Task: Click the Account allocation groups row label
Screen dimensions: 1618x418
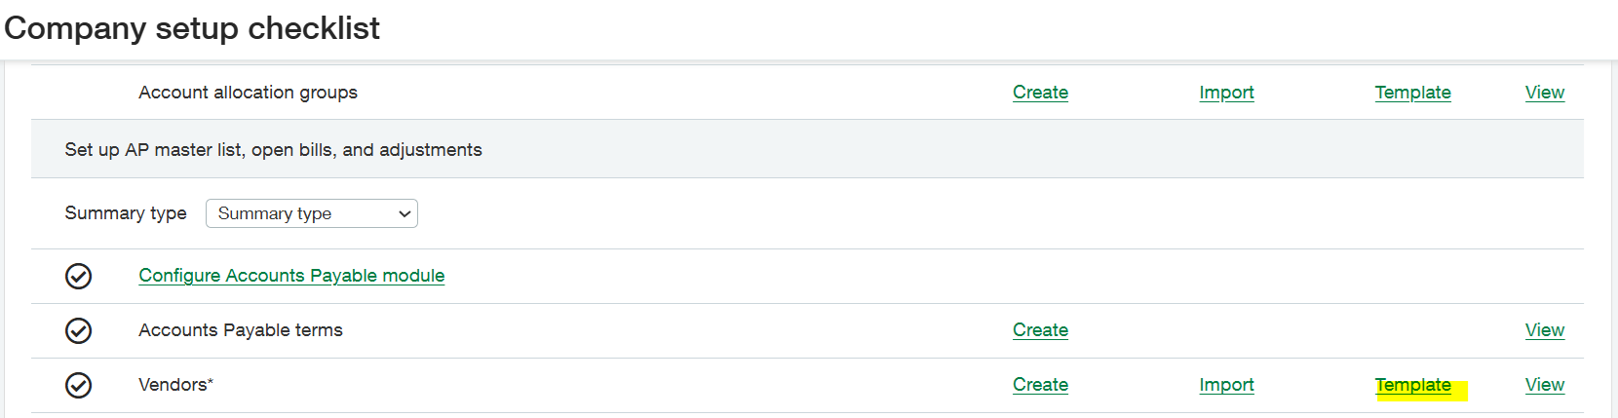Action: click(248, 93)
